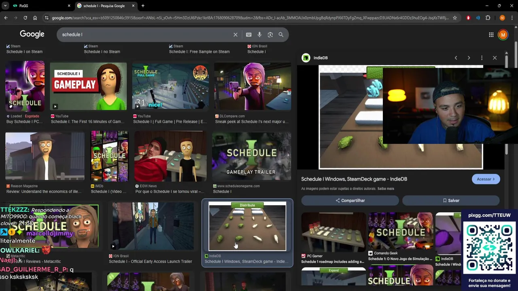Open the EGW.News thumbnail
Image resolution: width=518 pixels, height=291 pixels.
(x=170, y=156)
